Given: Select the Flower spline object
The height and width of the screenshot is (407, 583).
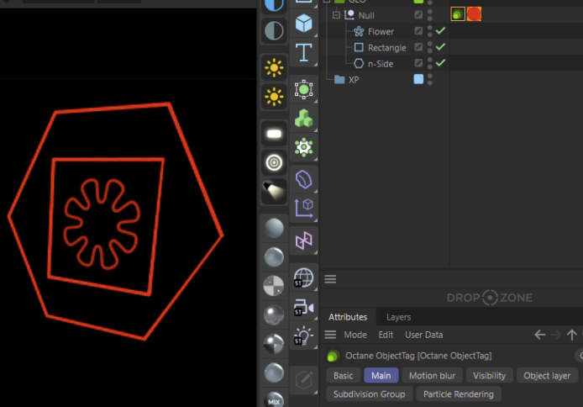Looking at the screenshot, I should (x=381, y=32).
